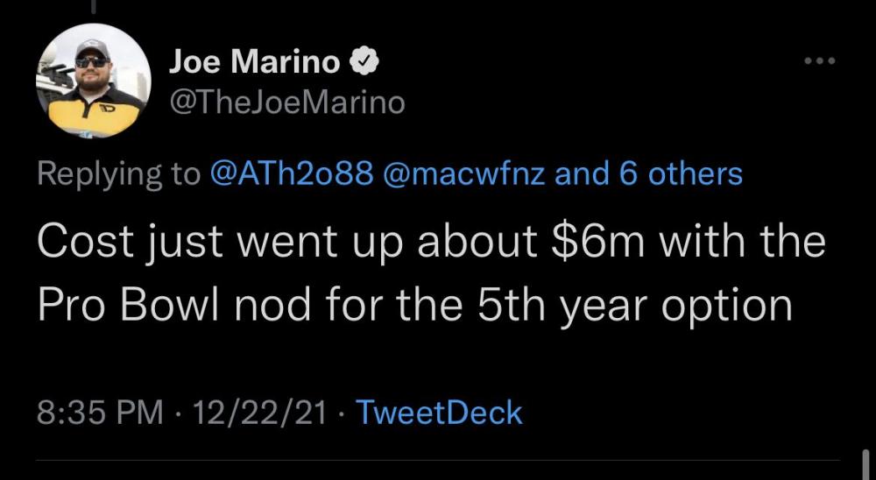Open the @macwfnz mentioned profile
Image resolution: width=876 pixels, height=480 pixels.
(x=464, y=173)
